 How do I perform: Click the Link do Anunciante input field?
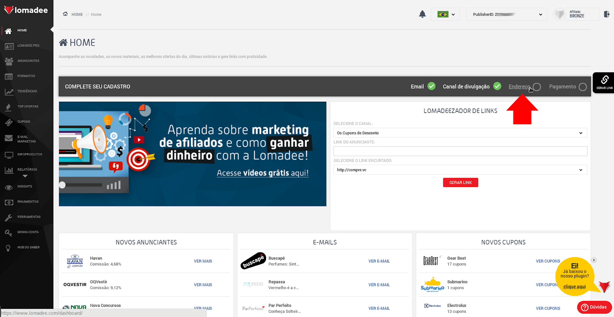(460, 151)
